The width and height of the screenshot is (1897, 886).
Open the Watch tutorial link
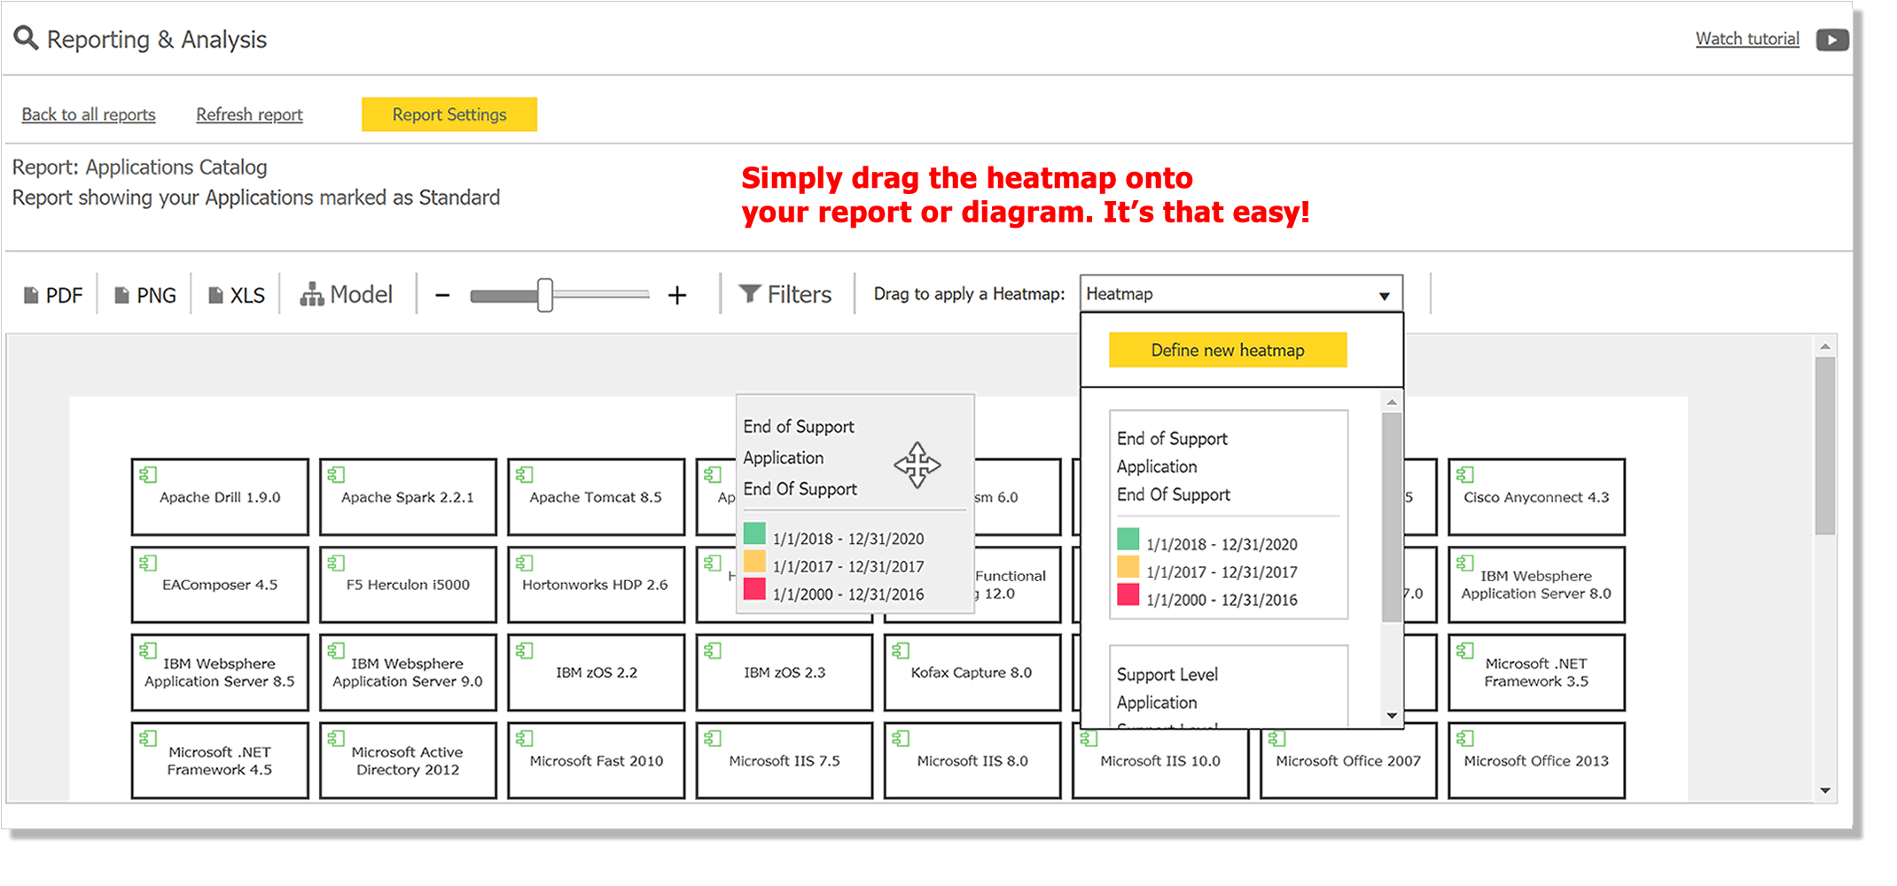(x=1747, y=39)
